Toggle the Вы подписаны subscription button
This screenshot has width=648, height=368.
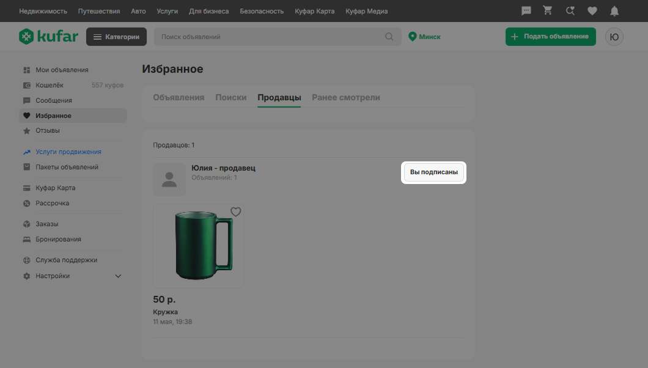click(433, 172)
